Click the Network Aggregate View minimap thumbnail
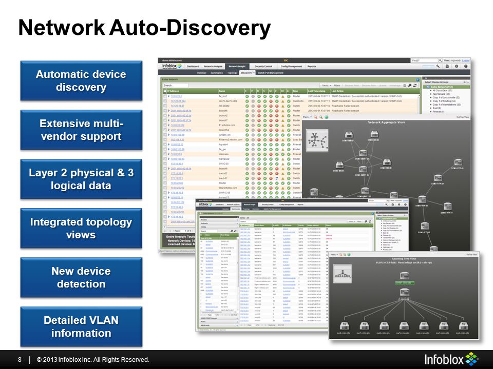Viewport: 493px width, 369px height. (x=317, y=140)
